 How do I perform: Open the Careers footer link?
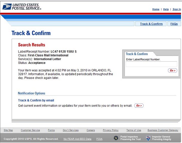[91, 130]
